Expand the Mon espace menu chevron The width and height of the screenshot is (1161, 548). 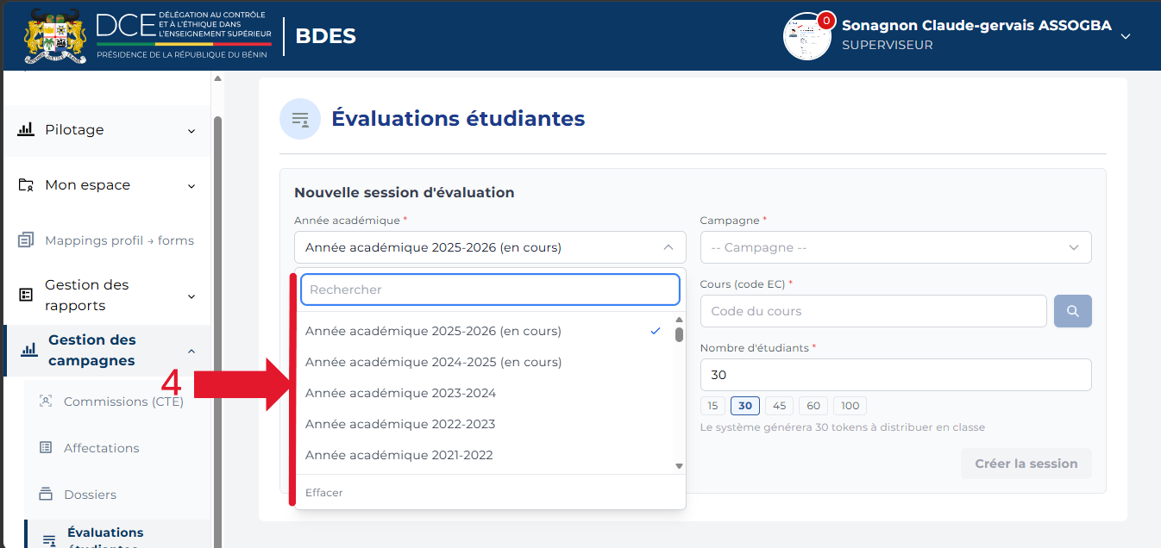point(191,186)
